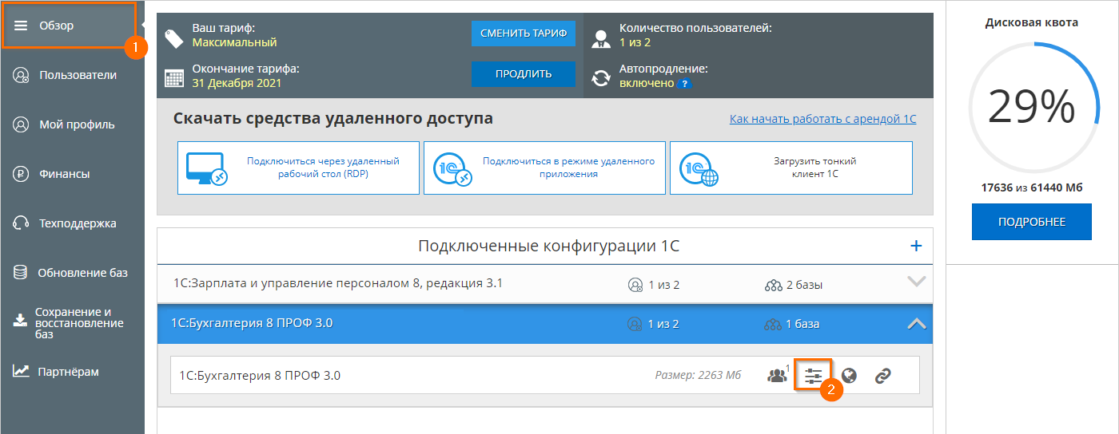Click the СМЕНИТЬ ТАРИФ button
1119x434 pixels.
tap(524, 34)
